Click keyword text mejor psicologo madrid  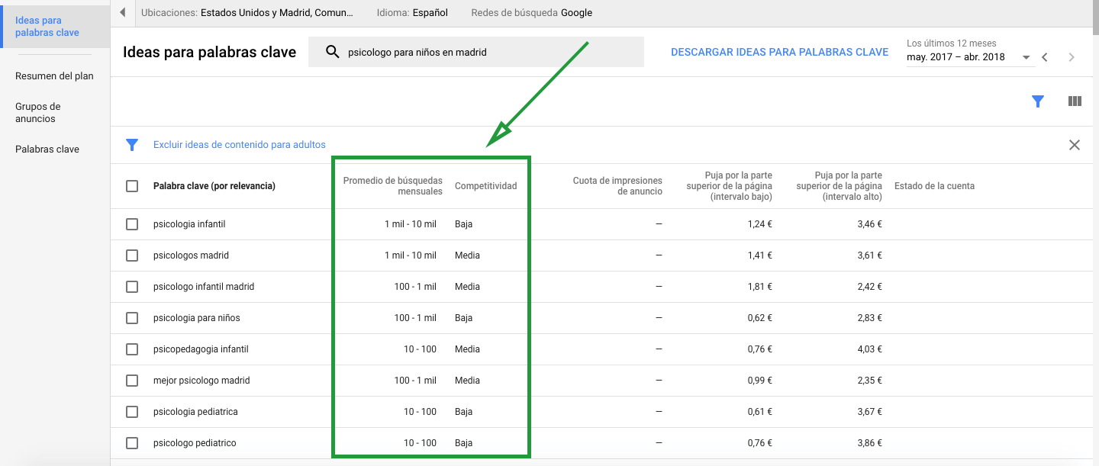coord(201,381)
